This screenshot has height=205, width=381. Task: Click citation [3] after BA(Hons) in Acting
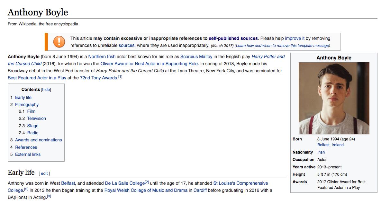[49, 196]
